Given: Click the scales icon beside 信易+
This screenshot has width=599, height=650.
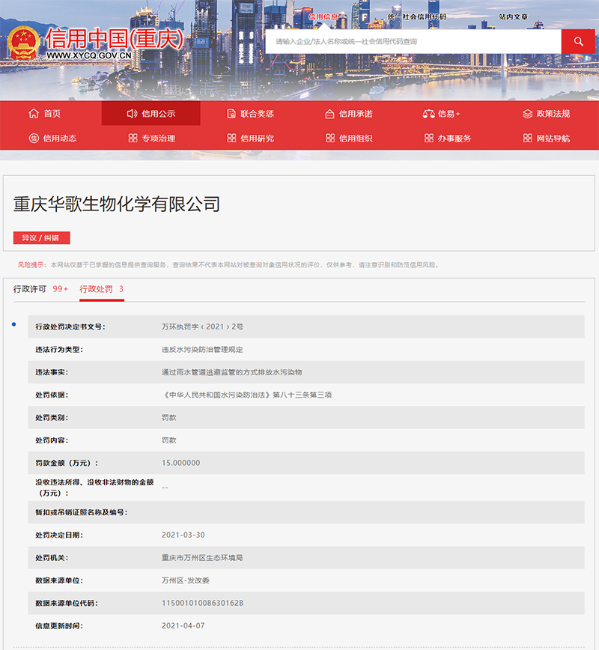Looking at the screenshot, I should 428,114.
